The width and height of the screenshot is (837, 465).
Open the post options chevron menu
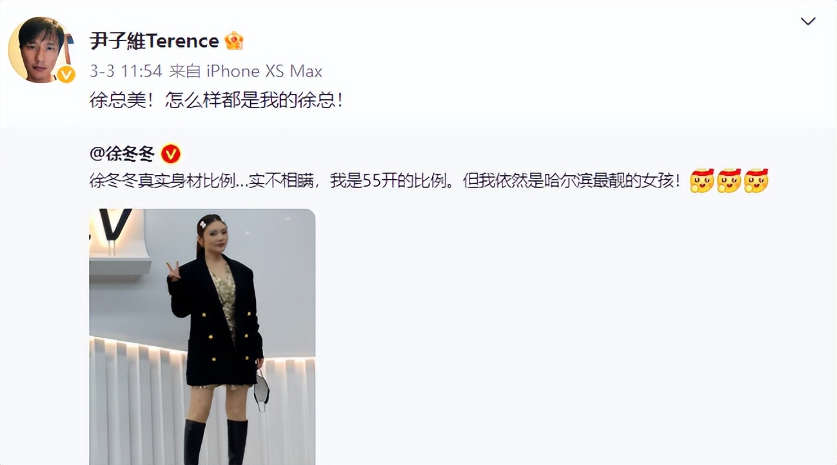point(808,21)
